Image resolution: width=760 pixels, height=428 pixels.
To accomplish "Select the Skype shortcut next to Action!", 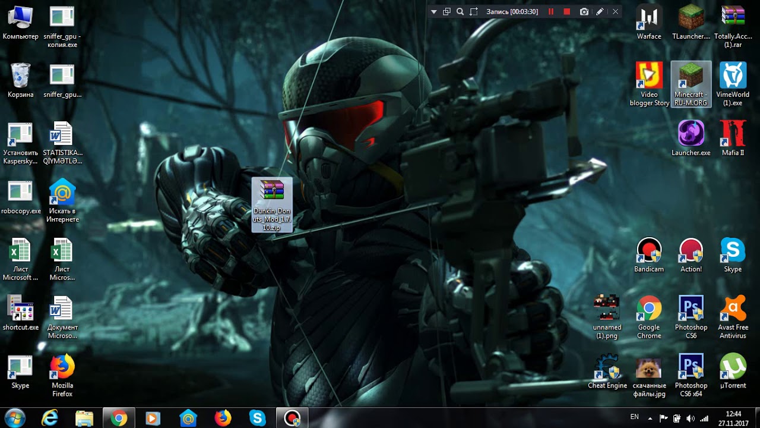I will [733, 255].
